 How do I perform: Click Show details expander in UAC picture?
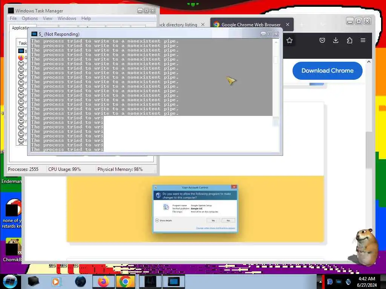click(164, 221)
